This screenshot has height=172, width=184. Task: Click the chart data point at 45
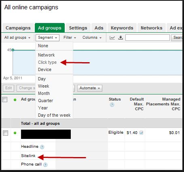point(13,50)
